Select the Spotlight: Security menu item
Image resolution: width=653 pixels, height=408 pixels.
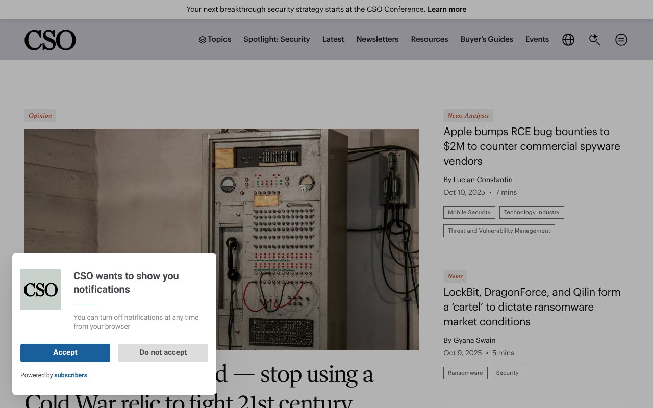tap(277, 39)
